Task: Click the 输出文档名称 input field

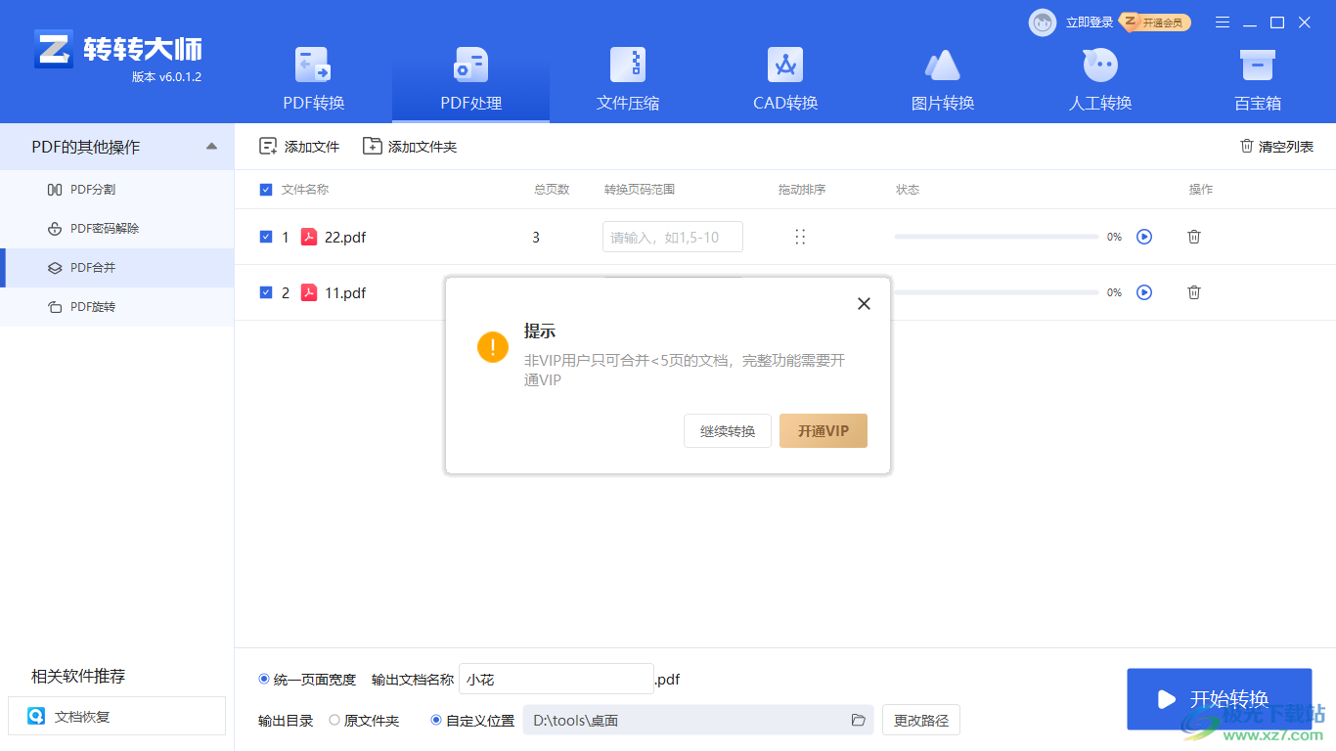Action: point(556,679)
